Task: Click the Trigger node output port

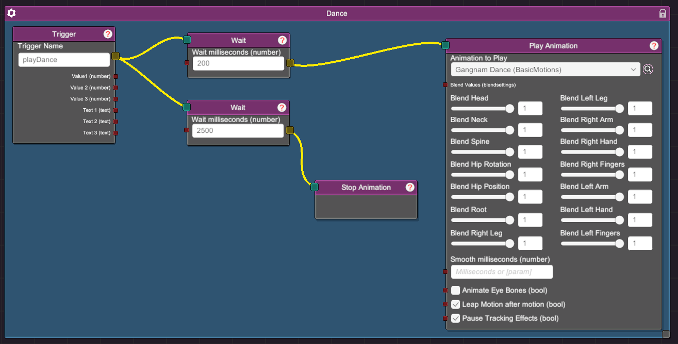Action: tap(115, 56)
